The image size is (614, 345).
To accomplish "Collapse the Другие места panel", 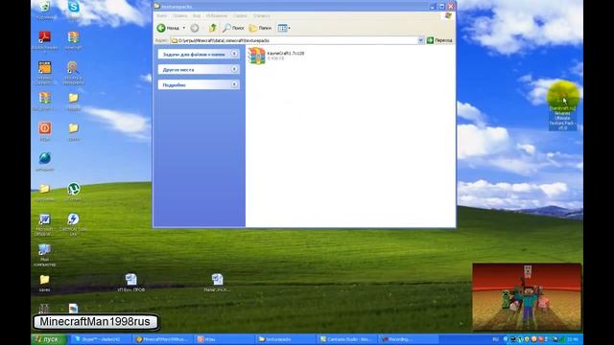I will 234,69.
